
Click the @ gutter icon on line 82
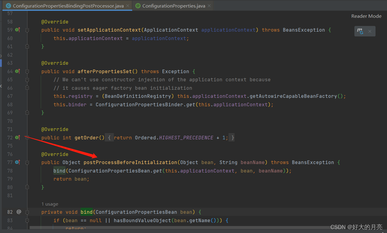tap(19, 212)
